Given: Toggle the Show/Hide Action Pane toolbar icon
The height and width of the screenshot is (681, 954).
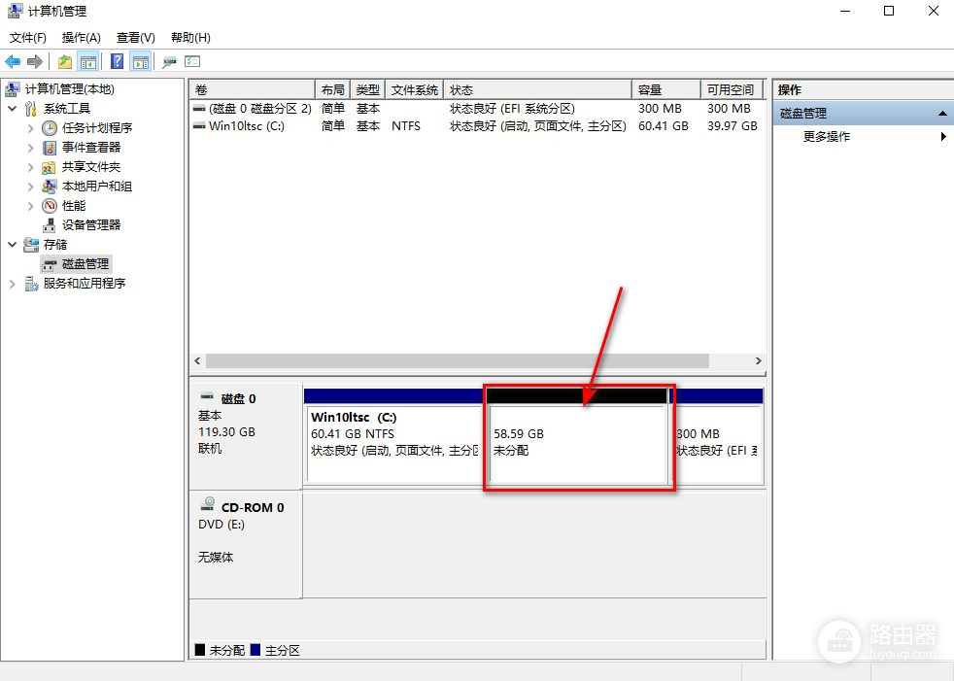Looking at the screenshot, I should [141, 61].
